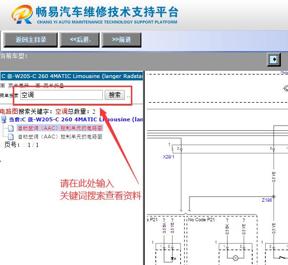Go forward with the >>前进 button

click(x=121, y=40)
